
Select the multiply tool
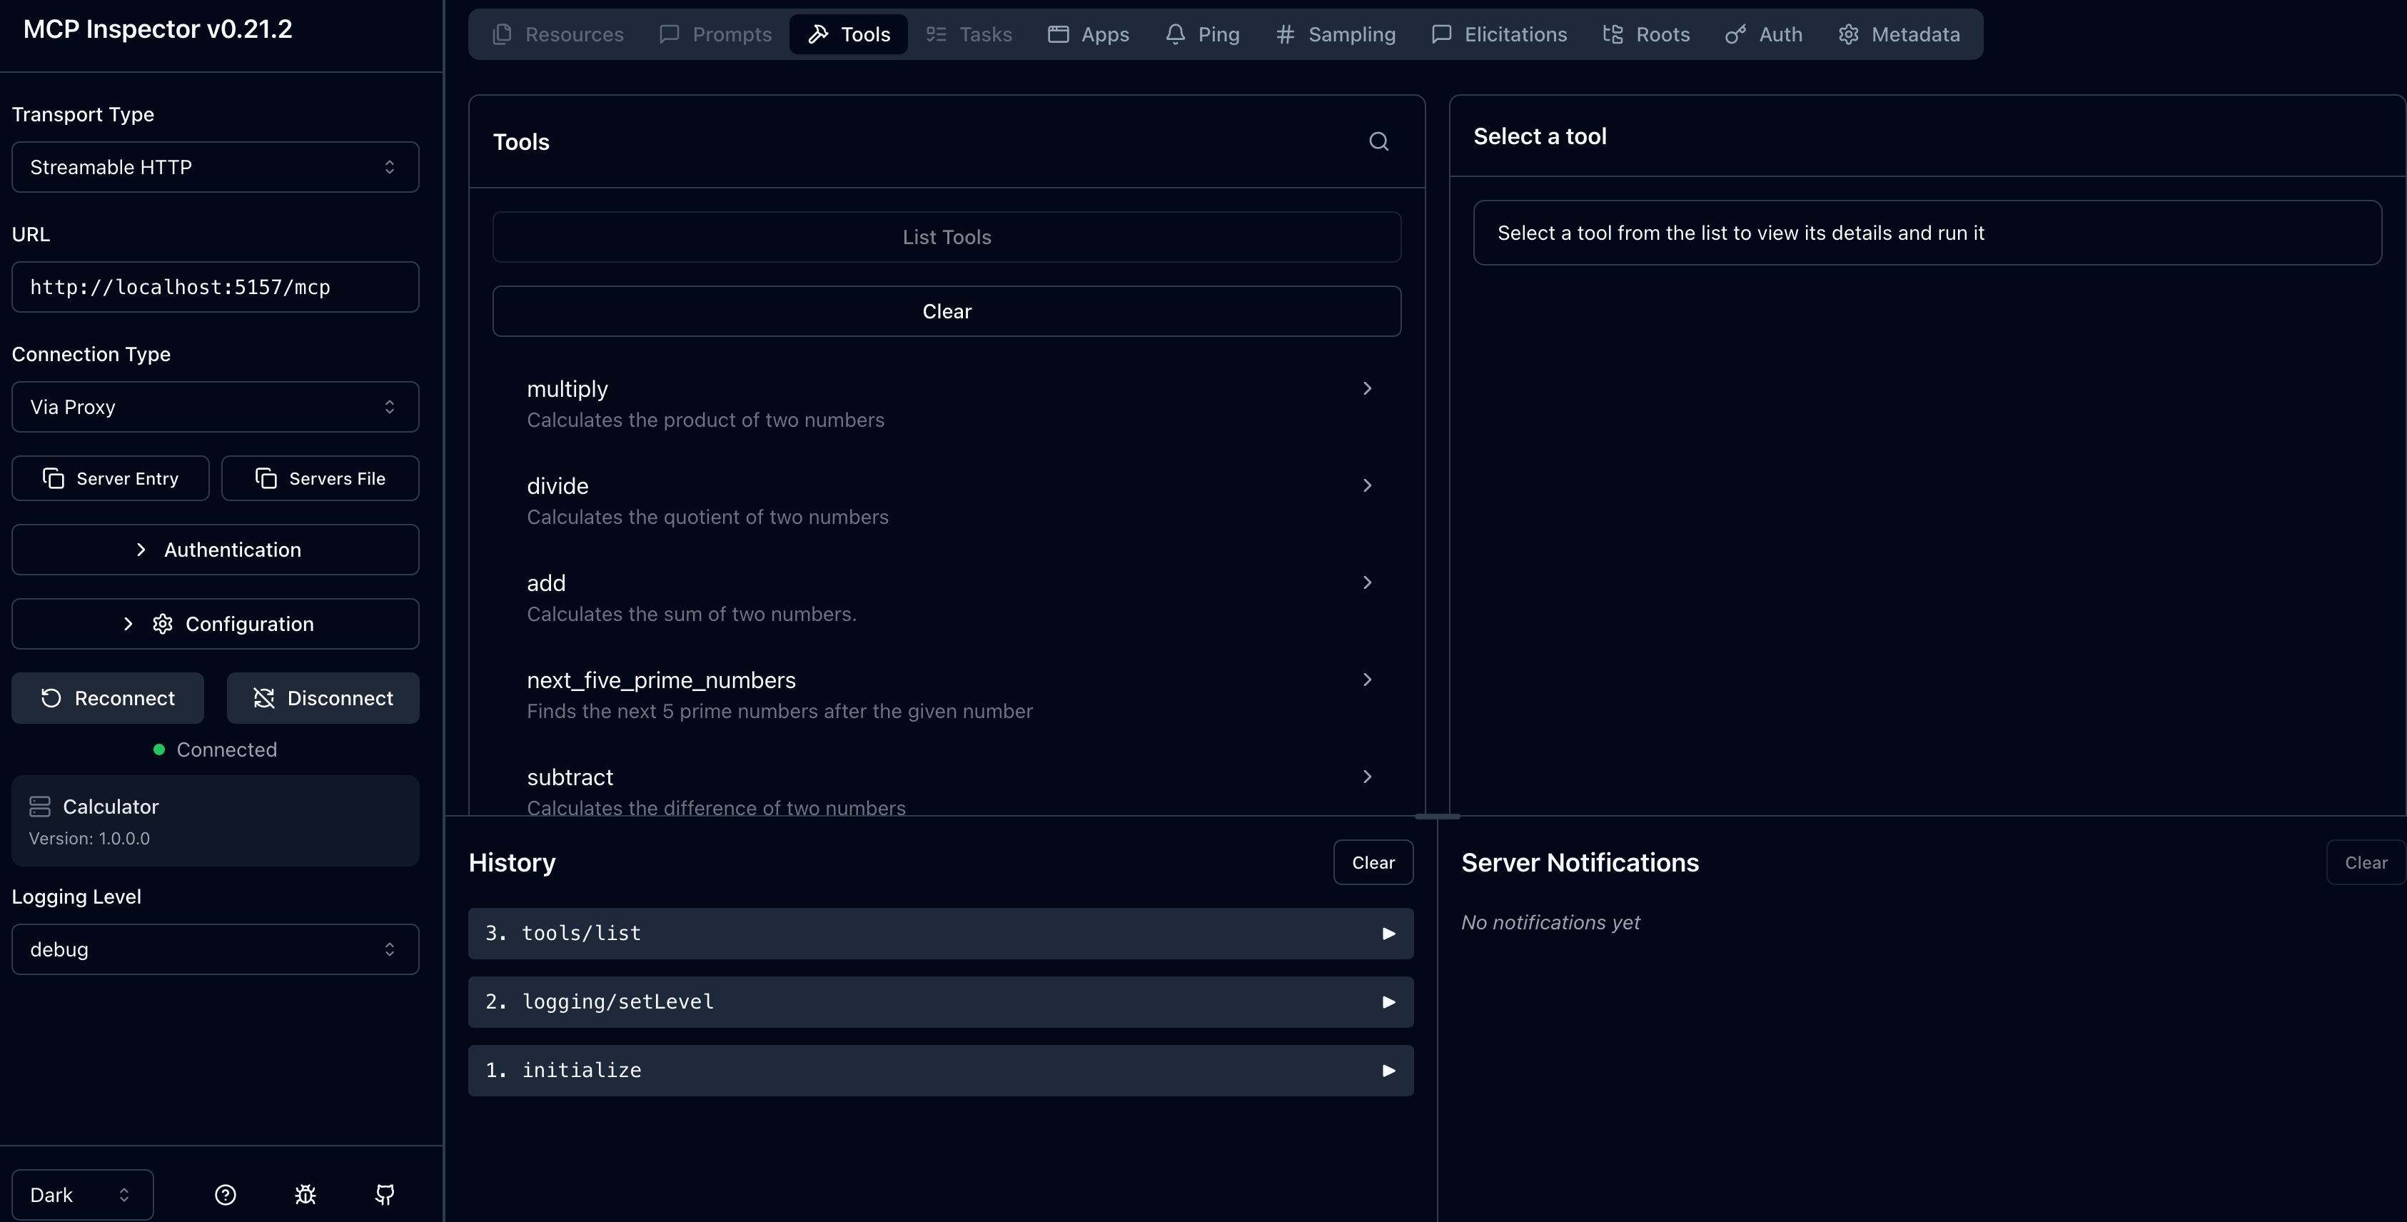click(946, 403)
